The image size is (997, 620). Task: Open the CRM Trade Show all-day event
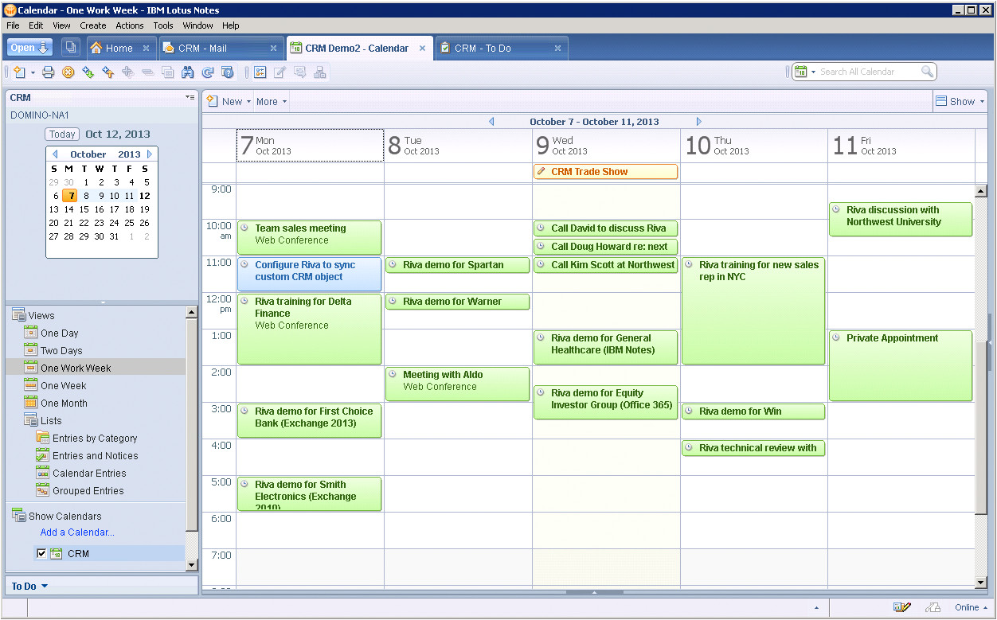pos(606,172)
